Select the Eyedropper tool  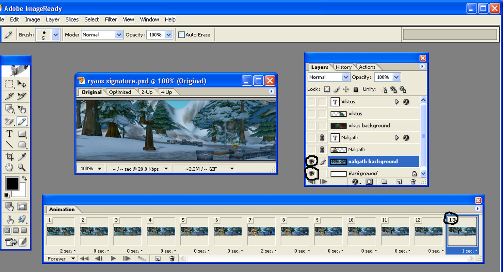pyautogui.click(x=22, y=156)
